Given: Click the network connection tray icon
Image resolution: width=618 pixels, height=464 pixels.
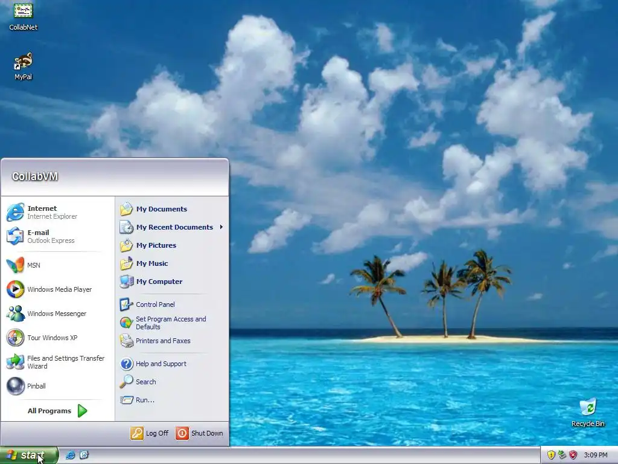Looking at the screenshot, I should (x=562, y=455).
